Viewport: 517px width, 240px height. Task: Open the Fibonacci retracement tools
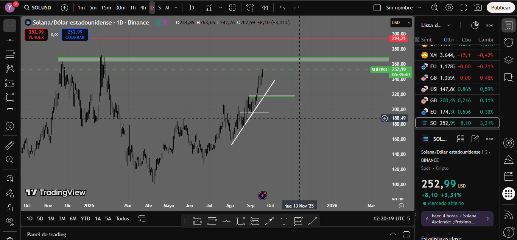pos(10,54)
